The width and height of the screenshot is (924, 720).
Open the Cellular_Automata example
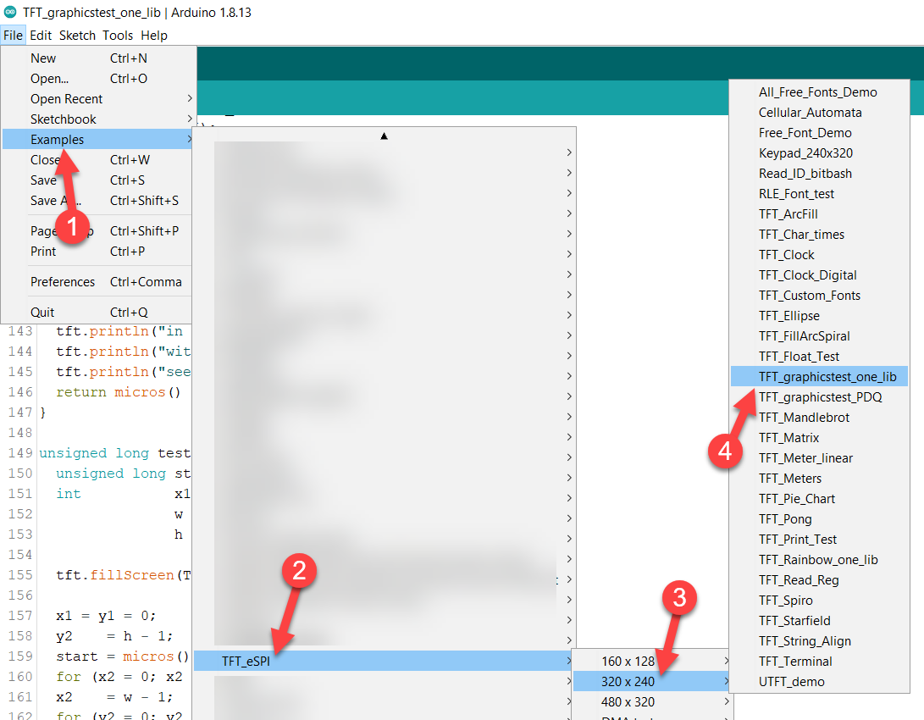[x=819, y=113]
